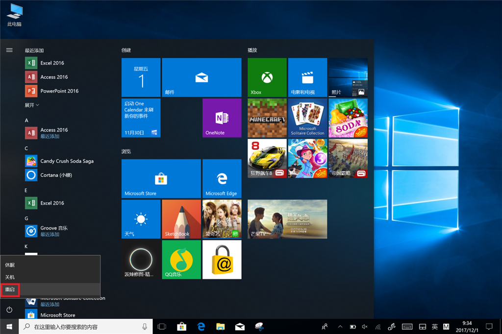Open Microsoft Store tile in start menu

pos(161,178)
